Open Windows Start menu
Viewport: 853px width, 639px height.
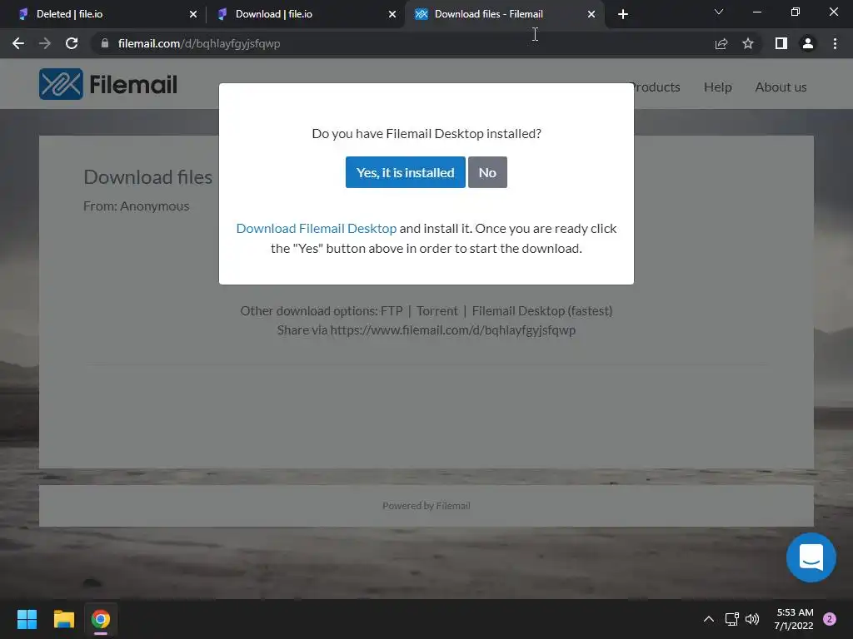tap(27, 619)
